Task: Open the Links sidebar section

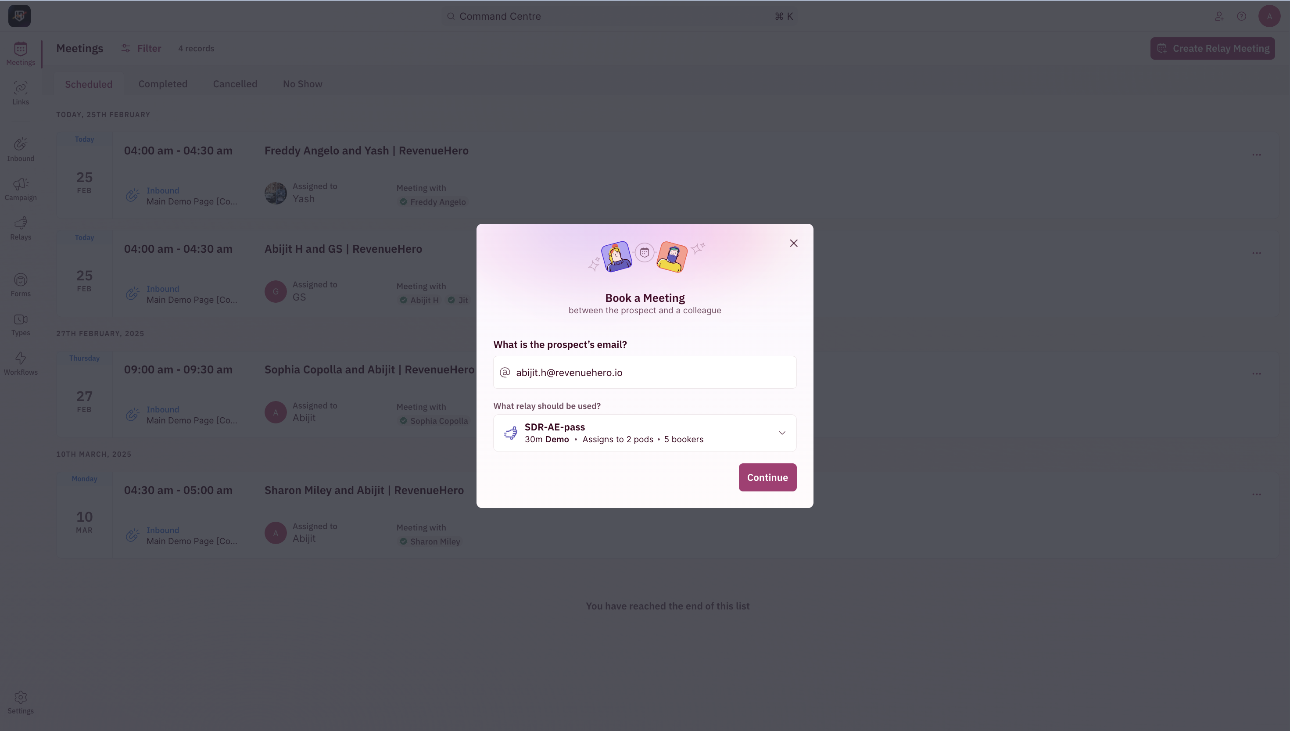Action: [x=21, y=93]
